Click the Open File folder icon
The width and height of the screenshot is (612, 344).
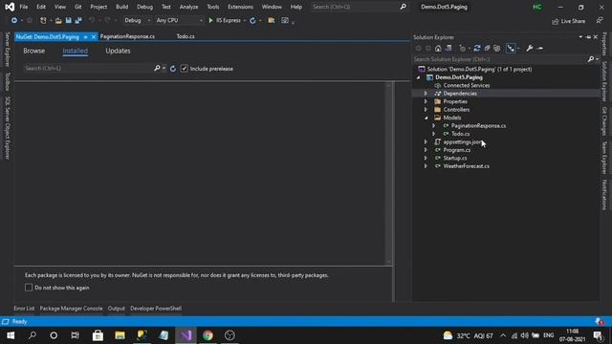58,20
